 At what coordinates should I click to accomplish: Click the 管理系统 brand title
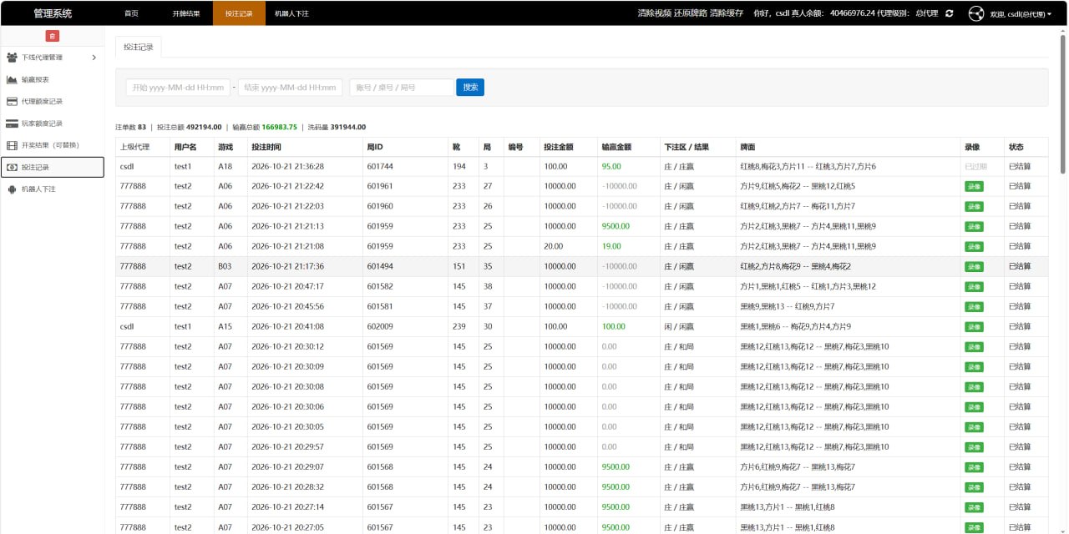(x=53, y=13)
